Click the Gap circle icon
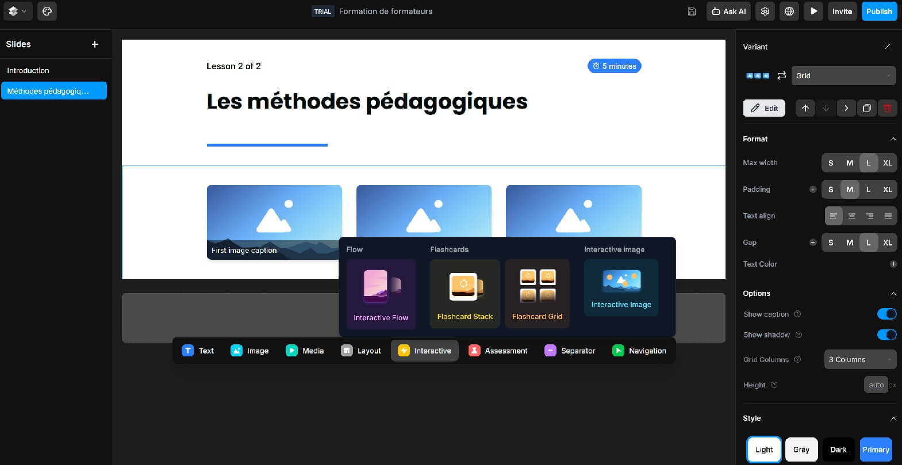The image size is (902, 465). pyautogui.click(x=813, y=242)
